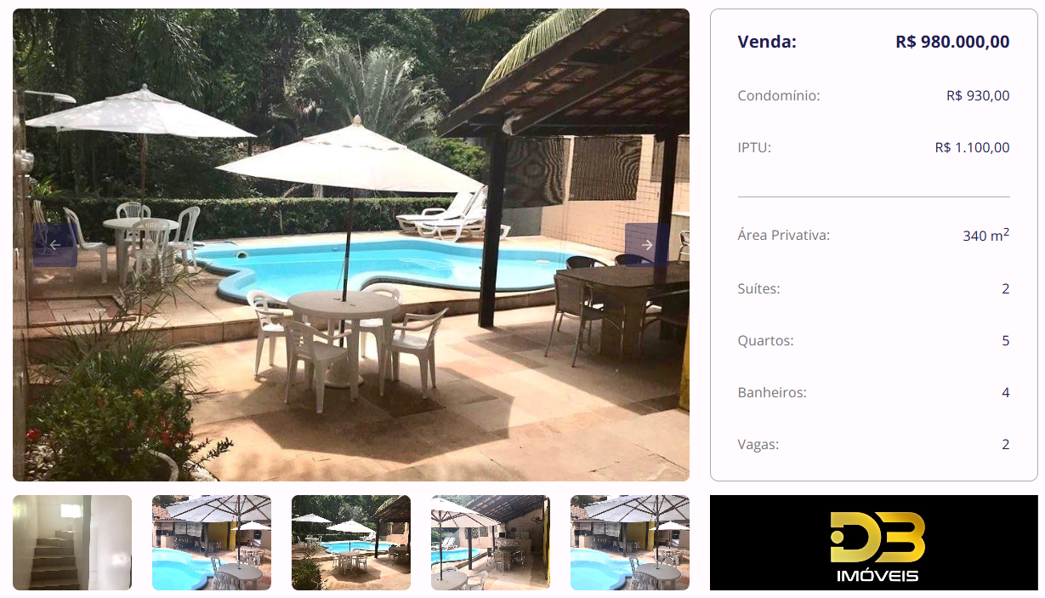Screen dimensions: 1045x598
Task: Select the second thumbnail in the gallery strip
Action: pyautogui.click(x=212, y=543)
